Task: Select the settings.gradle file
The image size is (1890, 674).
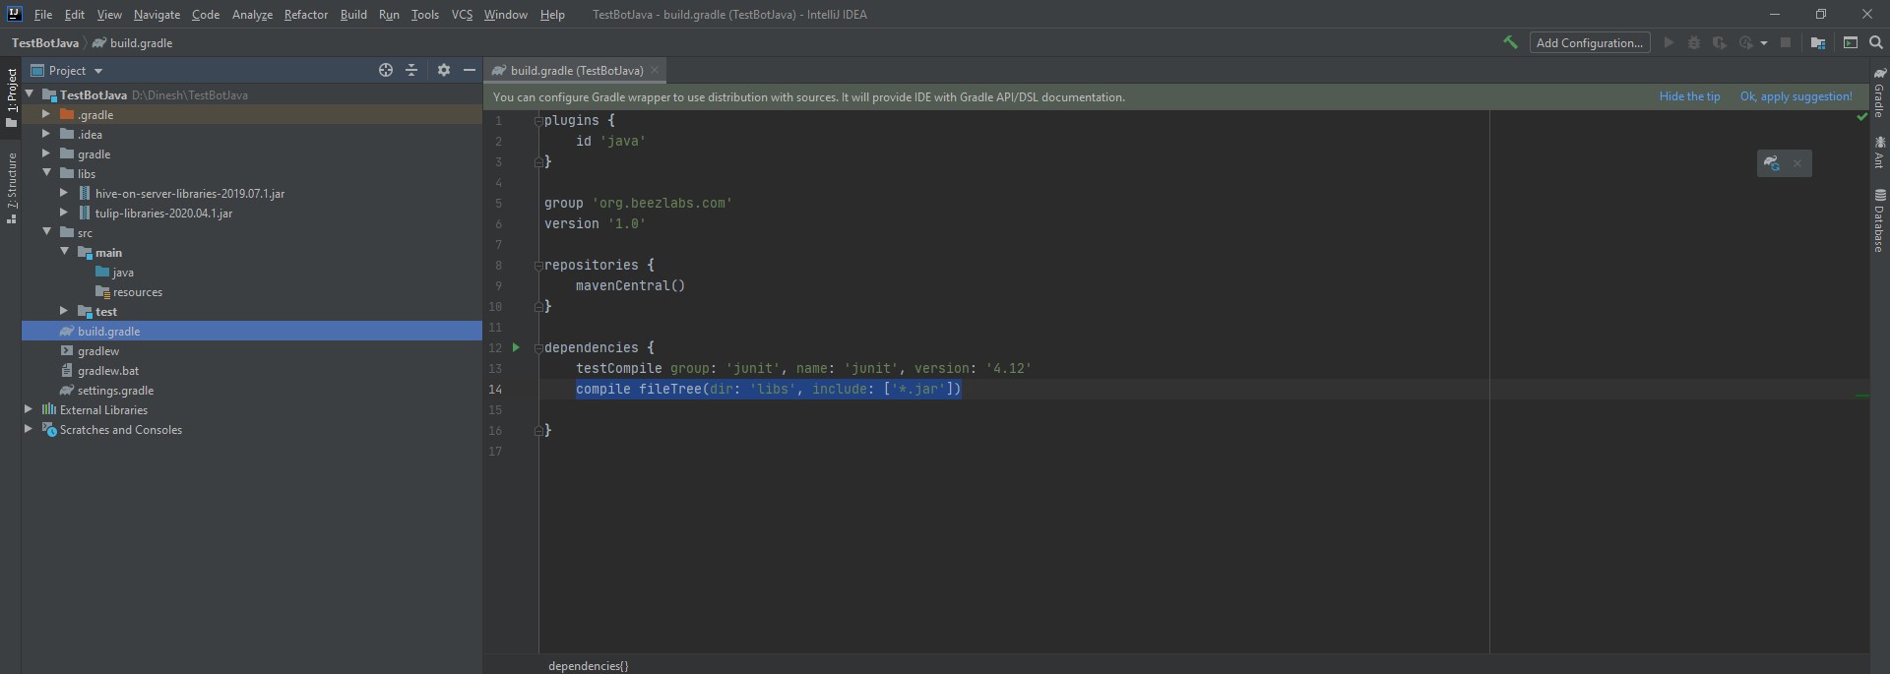Action: click(115, 390)
